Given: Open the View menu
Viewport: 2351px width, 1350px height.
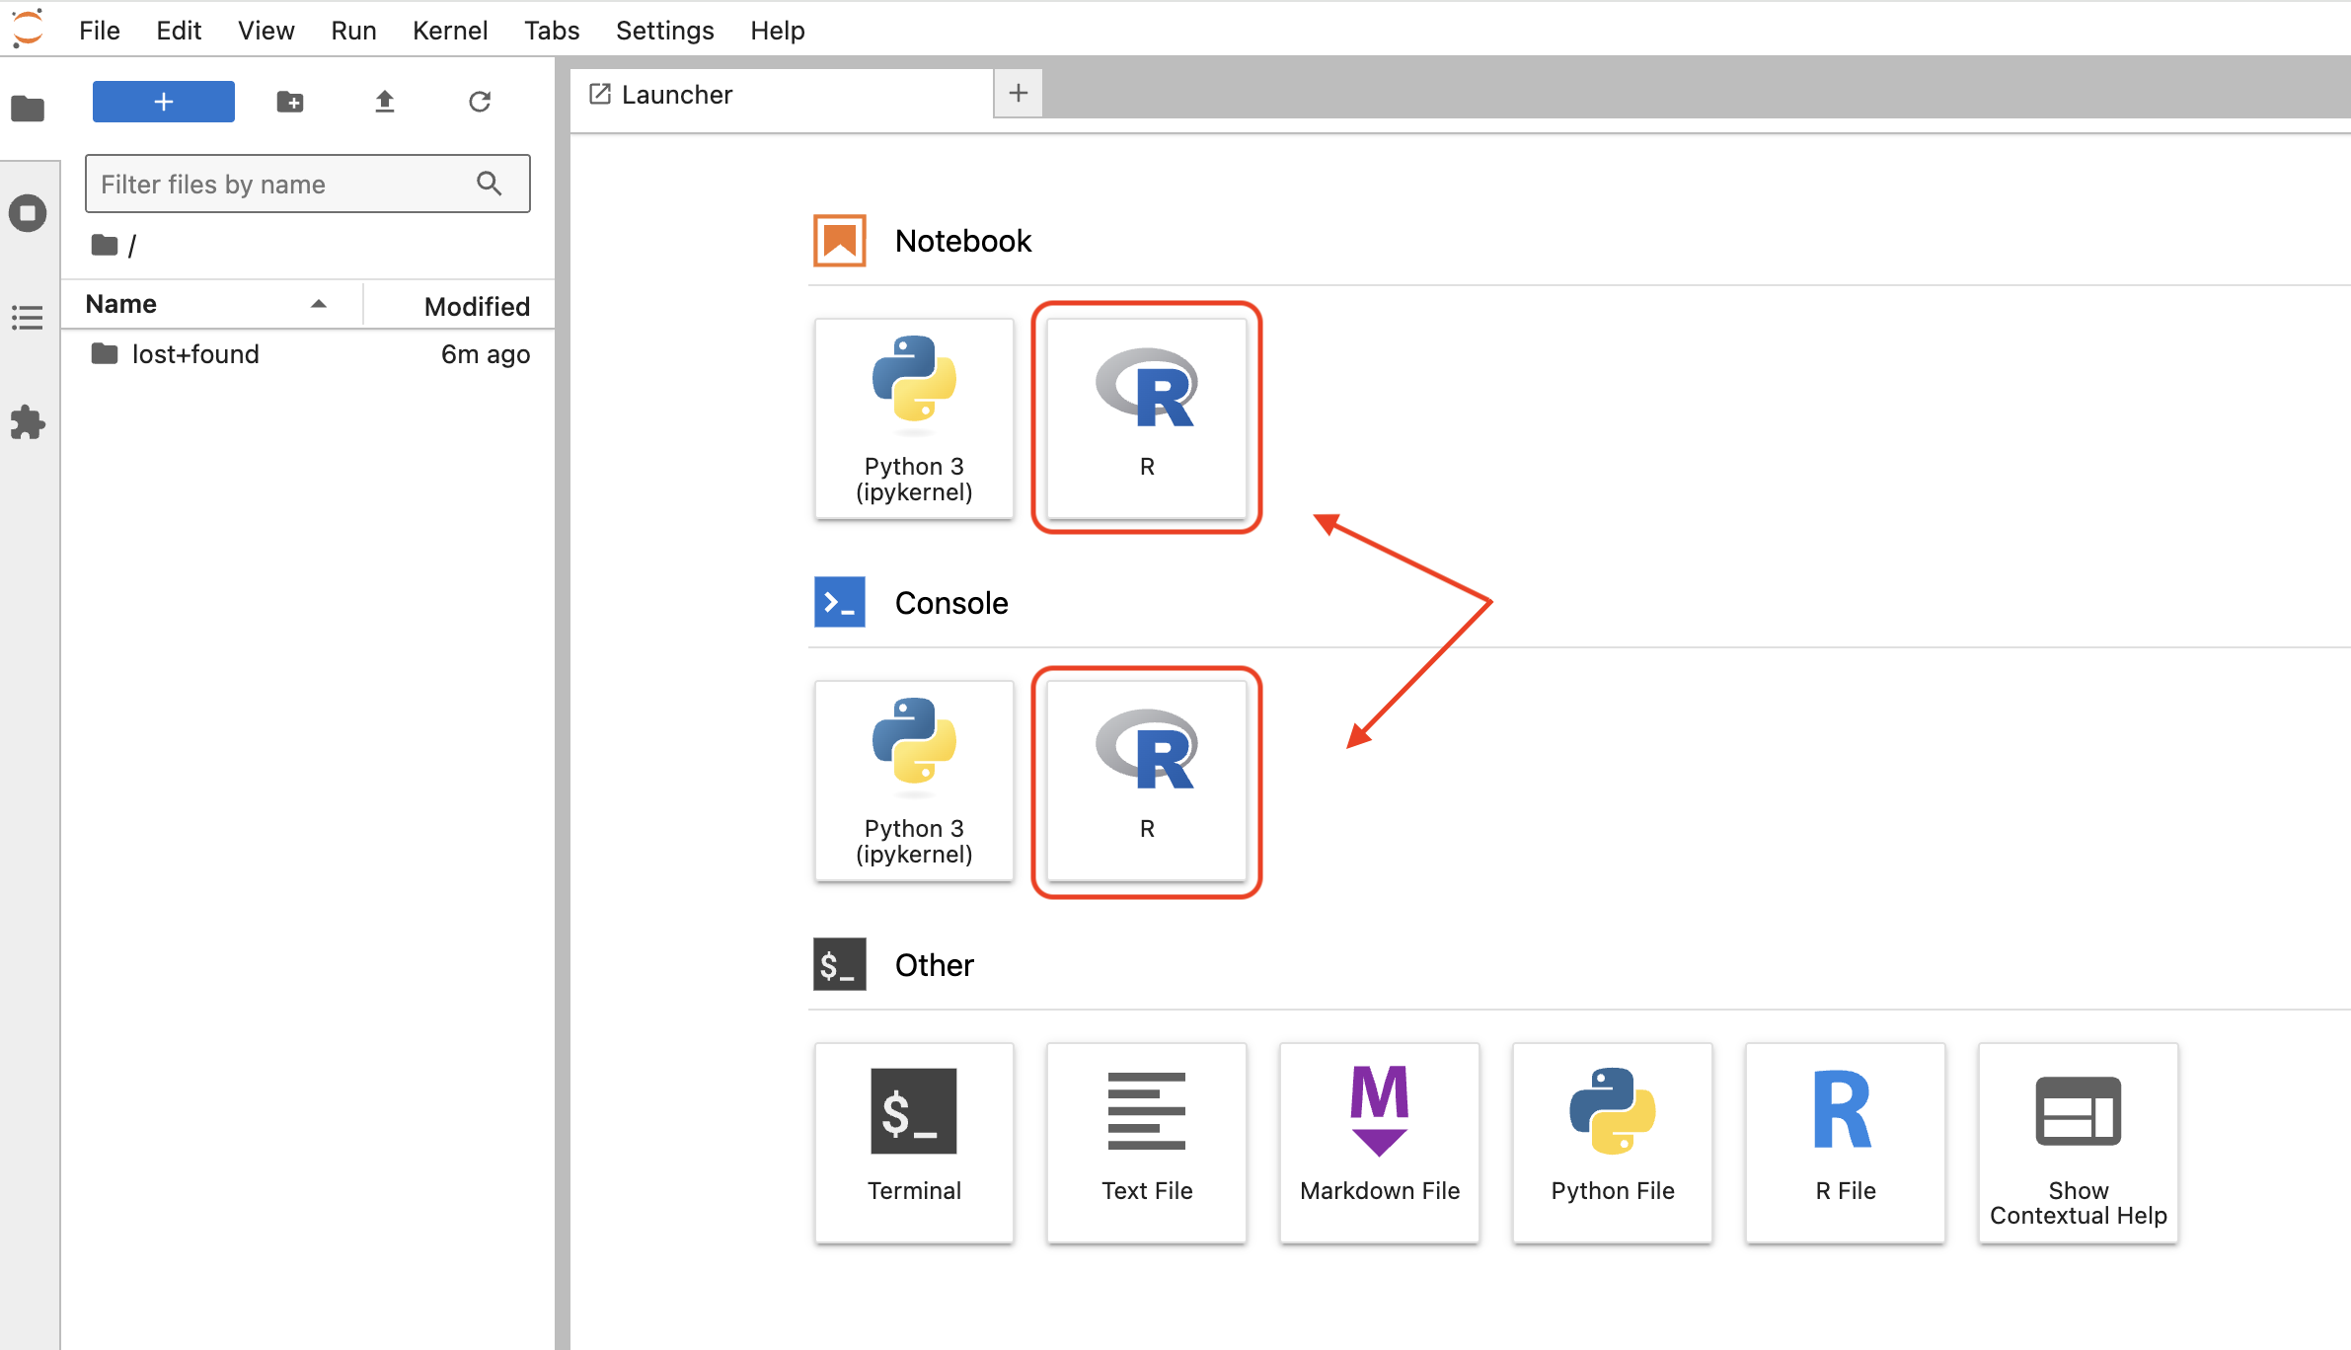Looking at the screenshot, I should tap(266, 31).
